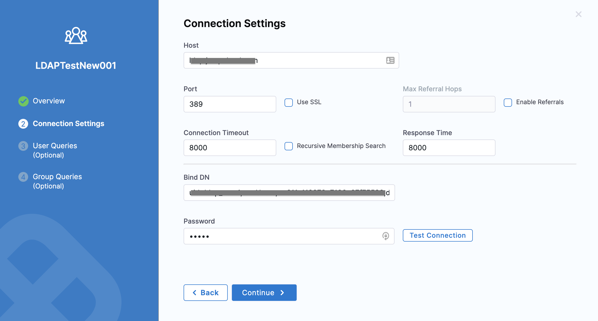Toggle the Enable Referrals checkbox
Viewport: 598px width, 321px height.
[508, 102]
